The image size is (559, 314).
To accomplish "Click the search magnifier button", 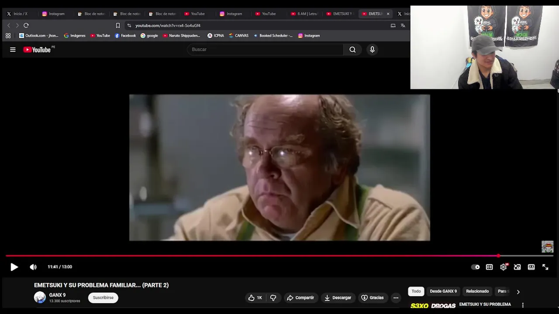I will click(x=352, y=50).
